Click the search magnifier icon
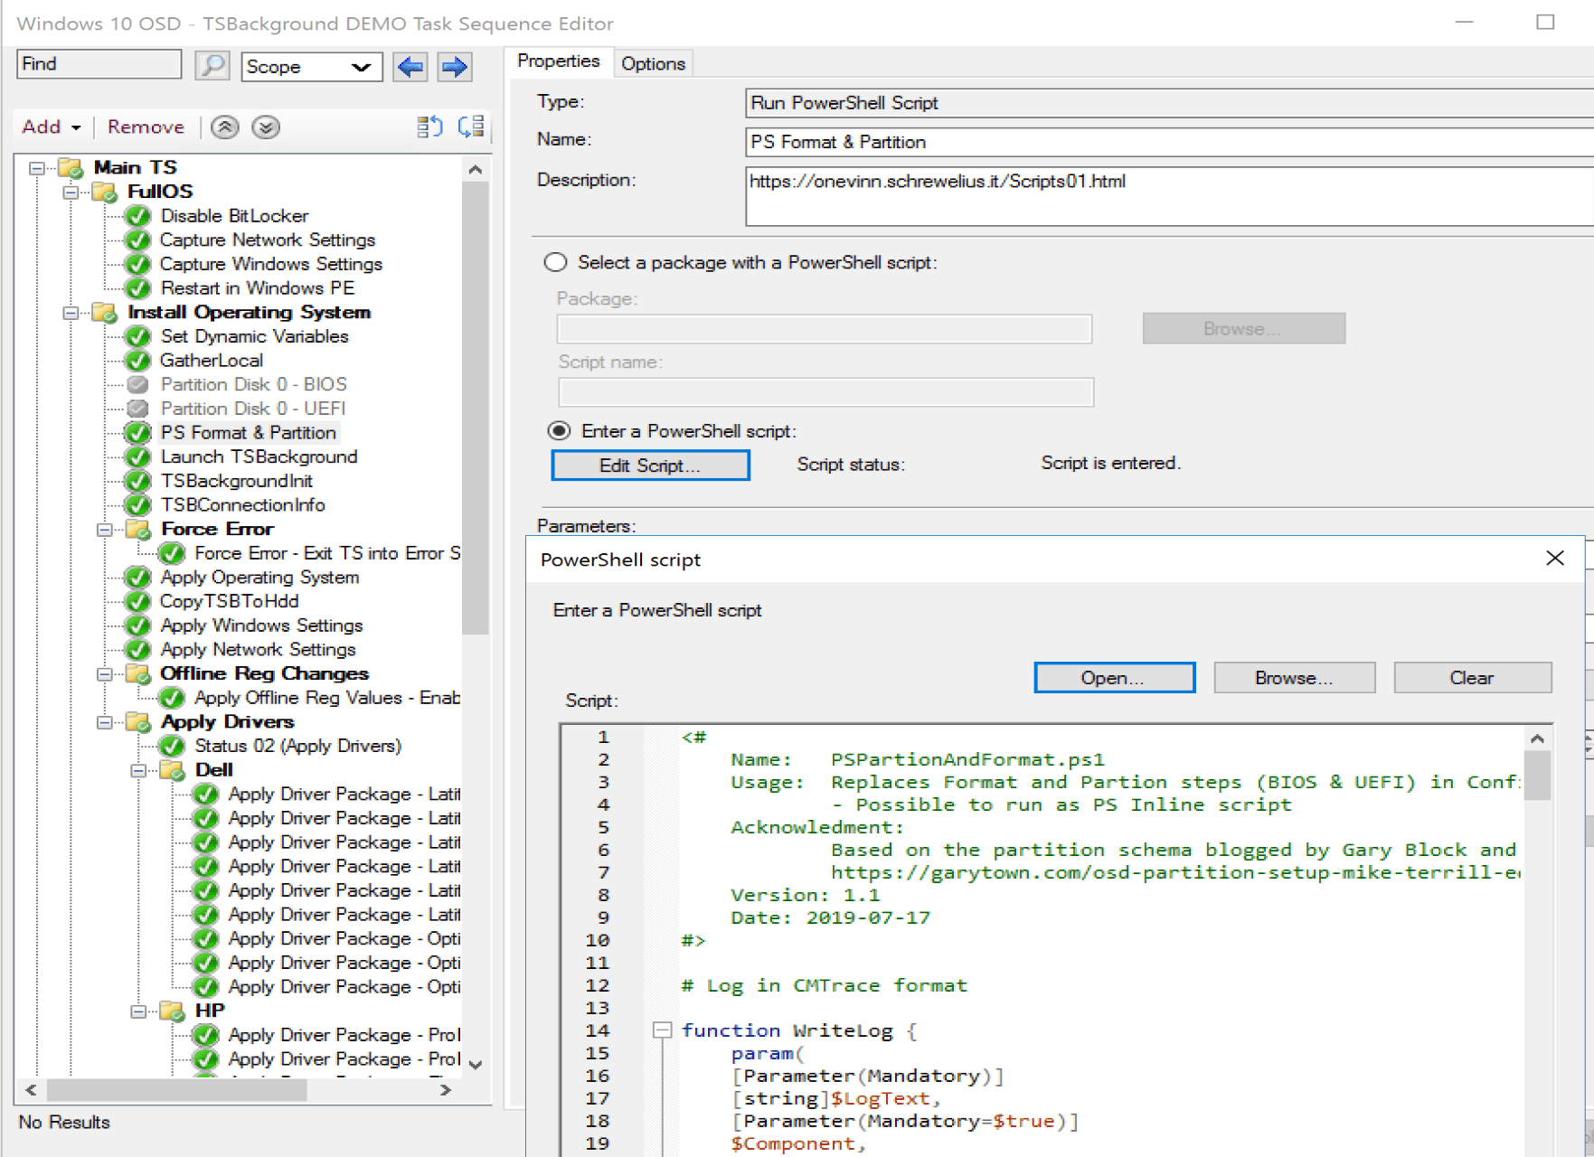The height and width of the screenshot is (1157, 1594). [x=212, y=65]
